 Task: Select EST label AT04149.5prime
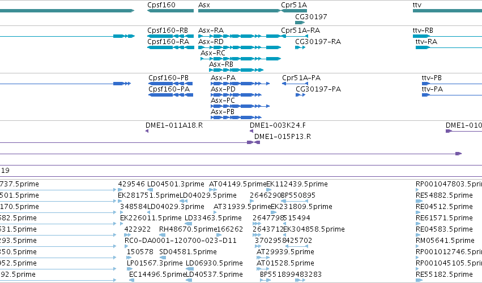[x=238, y=184]
